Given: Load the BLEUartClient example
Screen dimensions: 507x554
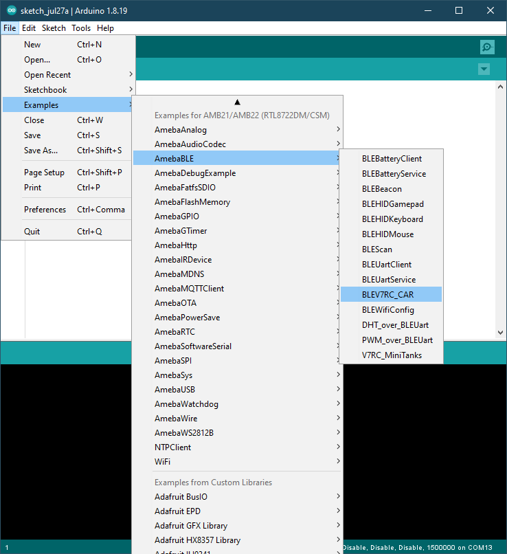Looking at the screenshot, I should (x=391, y=265).
